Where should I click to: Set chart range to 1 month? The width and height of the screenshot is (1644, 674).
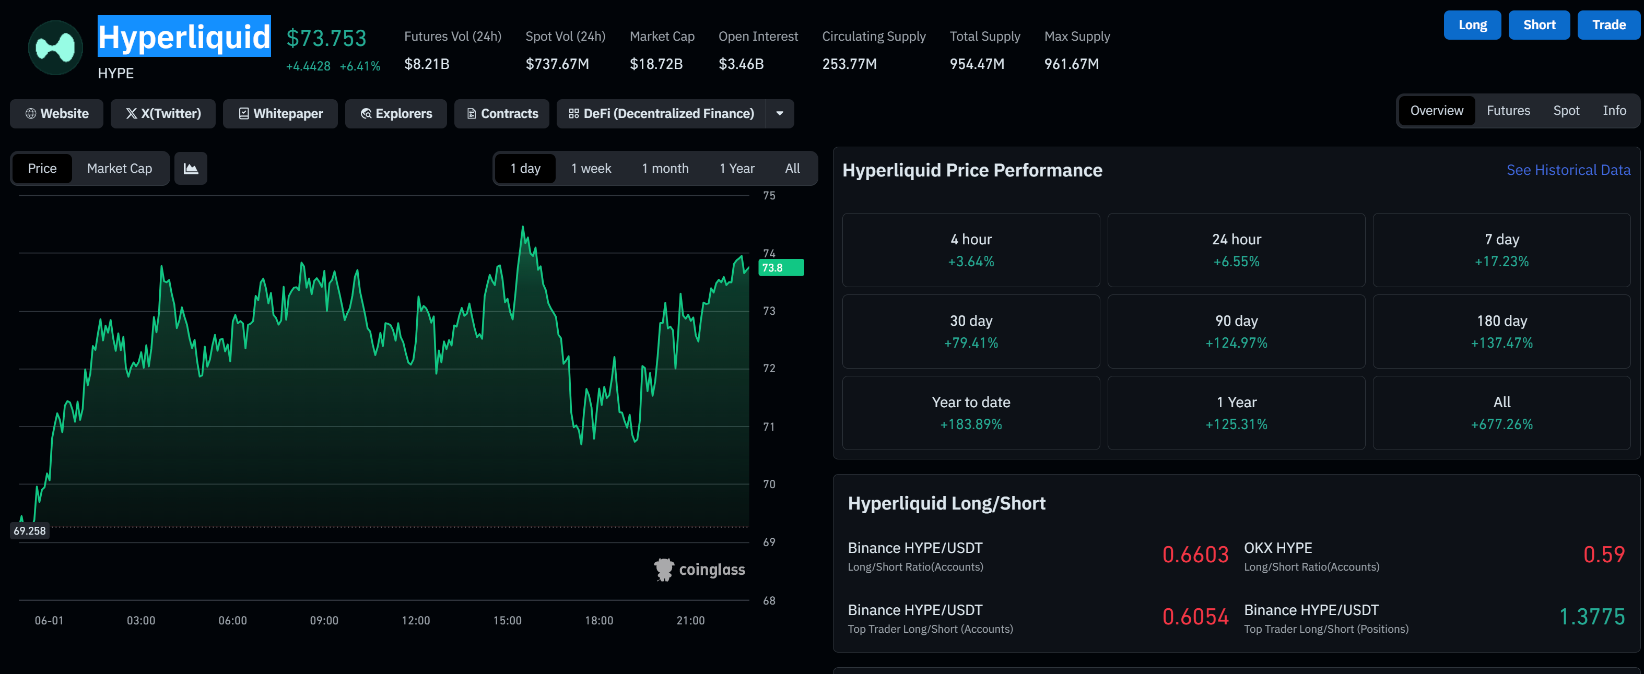point(665,169)
